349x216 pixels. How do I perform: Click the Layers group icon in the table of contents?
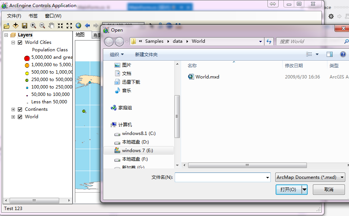click(13, 35)
